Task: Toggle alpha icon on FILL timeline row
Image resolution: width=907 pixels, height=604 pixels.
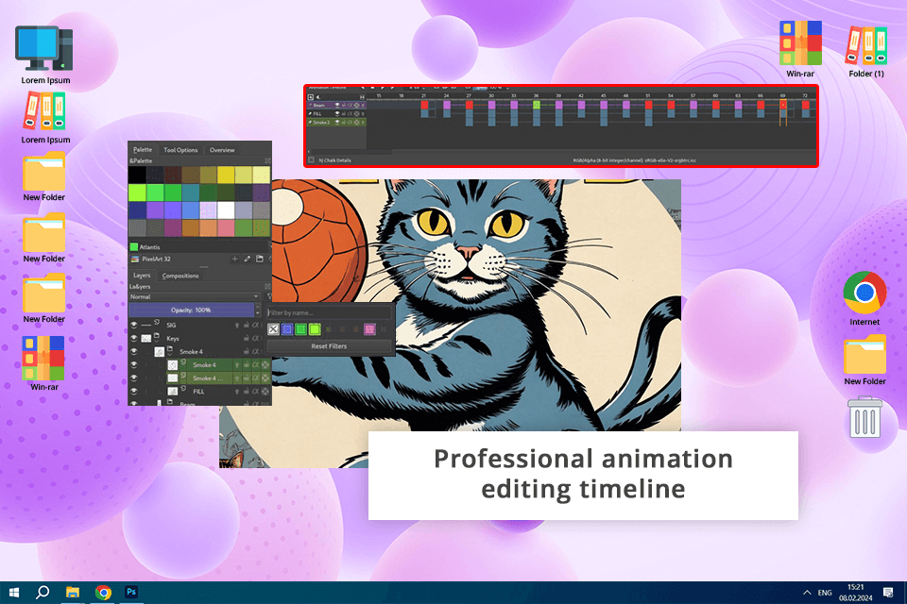Action: 350,114
